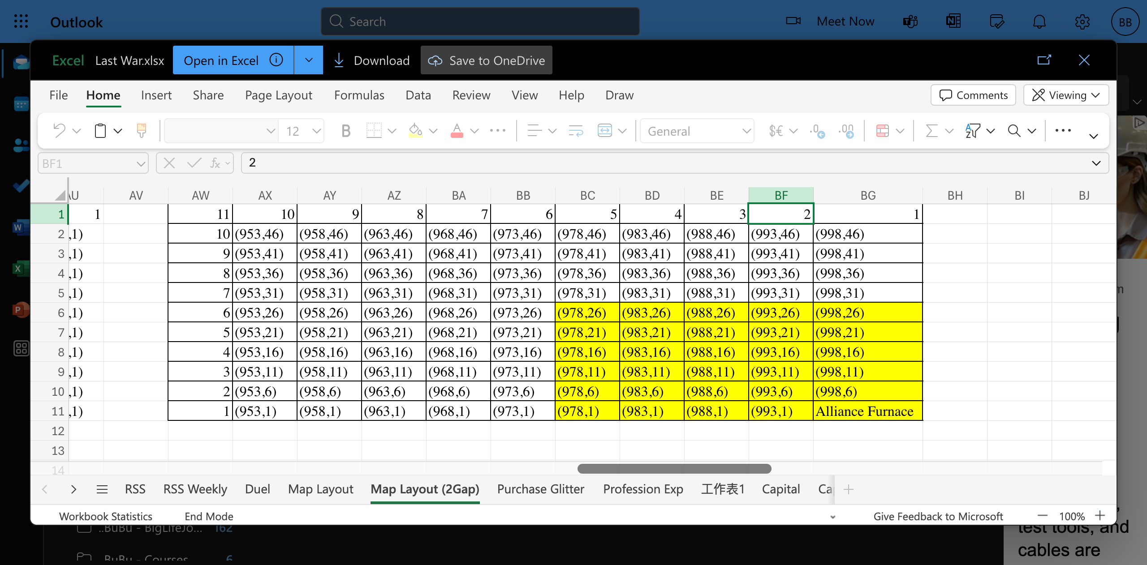Open the font name dropdown
This screenshot has width=1147, height=565.
coord(271,131)
